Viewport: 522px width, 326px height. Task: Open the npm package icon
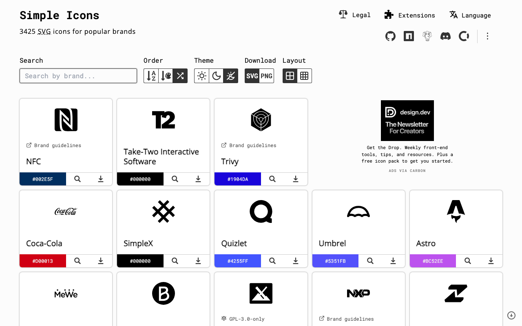point(409,36)
